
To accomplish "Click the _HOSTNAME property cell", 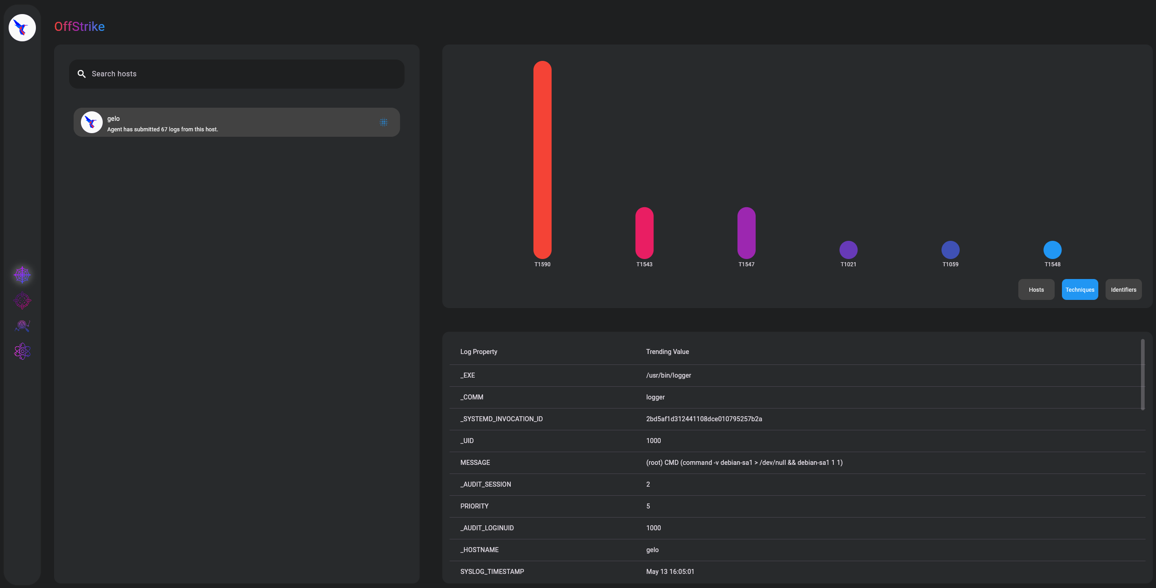I will tap(479, 550).
